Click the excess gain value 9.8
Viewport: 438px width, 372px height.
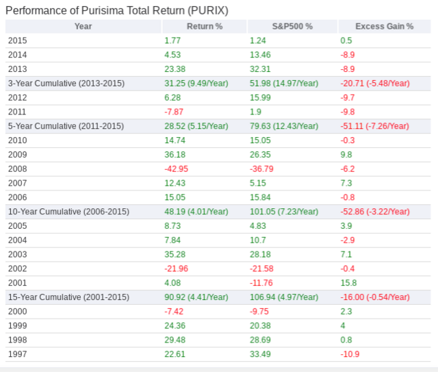coord(346,155)
